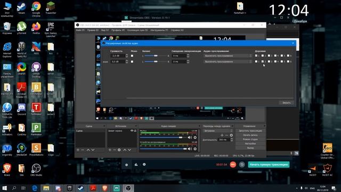Click Режим студии in OBS controls
The width and height of the screenshot is (341, 192).
(250, 139)
